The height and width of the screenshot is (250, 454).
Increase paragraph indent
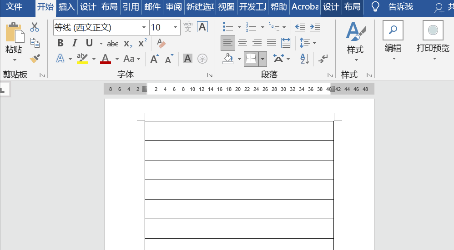pyautogui.click(x=315, y=27)
